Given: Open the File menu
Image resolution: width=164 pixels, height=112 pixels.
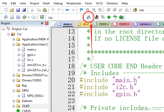Looking at the screenshot, I should pos(5,3).
